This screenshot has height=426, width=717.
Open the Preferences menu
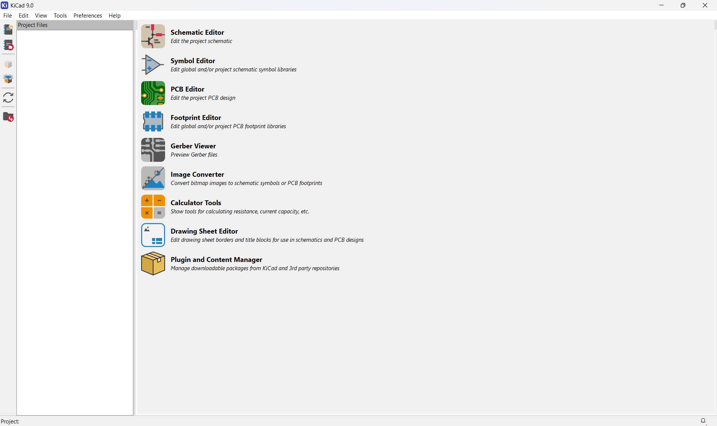tap(87, 16)
